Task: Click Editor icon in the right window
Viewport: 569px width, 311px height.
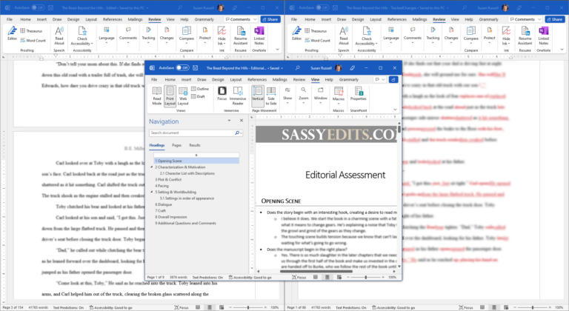Action: point(297,33)
